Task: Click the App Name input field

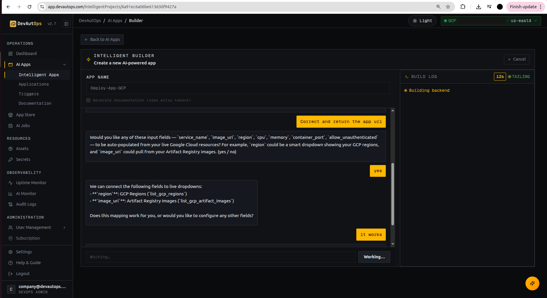Action: pyautogui.click(x=238, y=88)
